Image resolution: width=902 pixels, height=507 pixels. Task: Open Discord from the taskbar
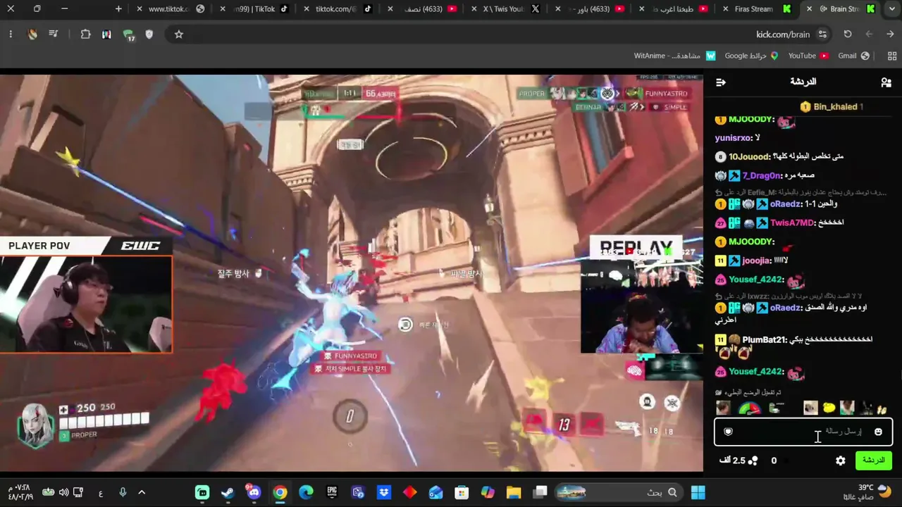pos(254,492)
